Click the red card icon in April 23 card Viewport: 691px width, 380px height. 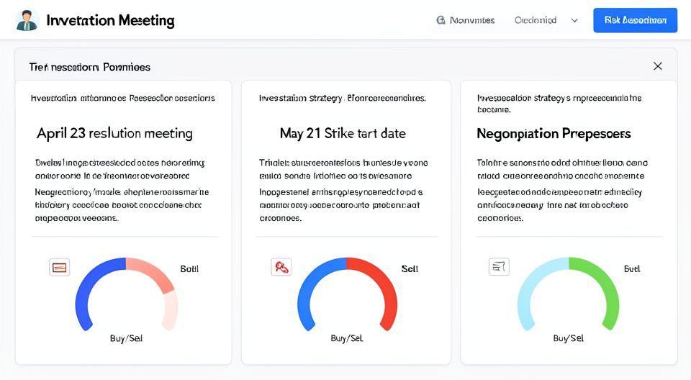coord(60,268)
